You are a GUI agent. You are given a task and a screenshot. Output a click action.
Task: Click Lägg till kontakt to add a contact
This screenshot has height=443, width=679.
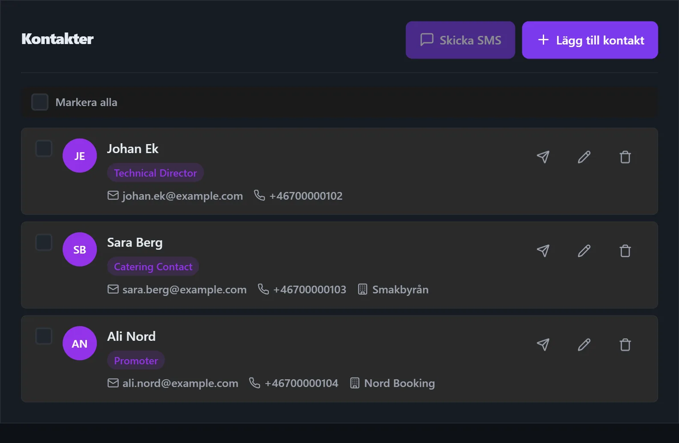[x=590, y=40]
